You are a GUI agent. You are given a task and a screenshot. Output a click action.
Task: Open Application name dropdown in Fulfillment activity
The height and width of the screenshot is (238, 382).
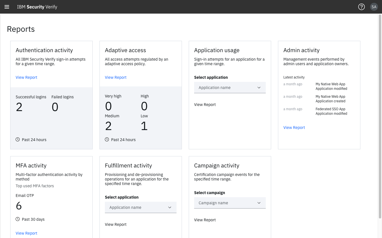[x=141, y=207]
